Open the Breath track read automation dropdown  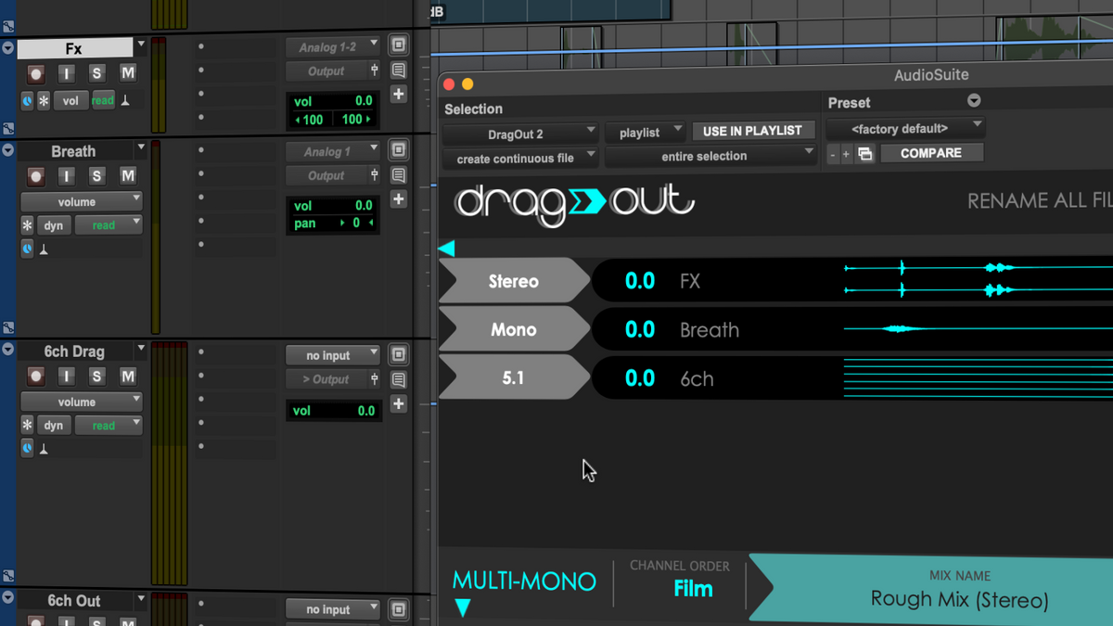(109, 225)
